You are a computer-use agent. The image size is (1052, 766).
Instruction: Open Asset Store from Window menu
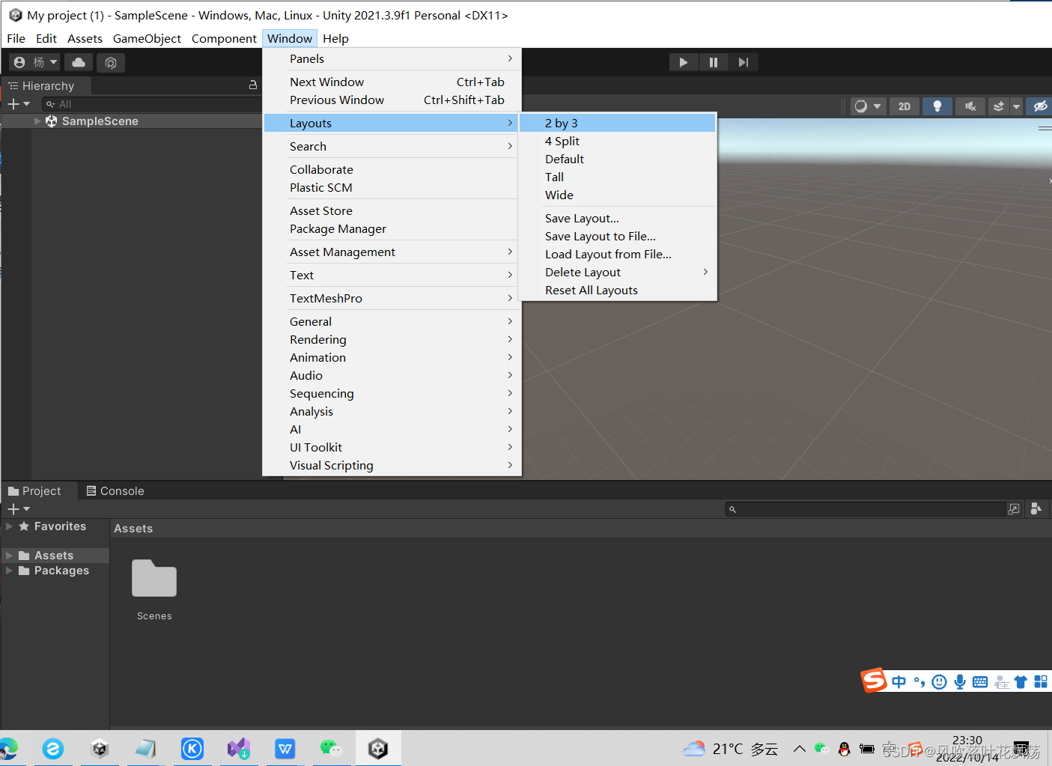pyautogui.click(x=392, y=210)
